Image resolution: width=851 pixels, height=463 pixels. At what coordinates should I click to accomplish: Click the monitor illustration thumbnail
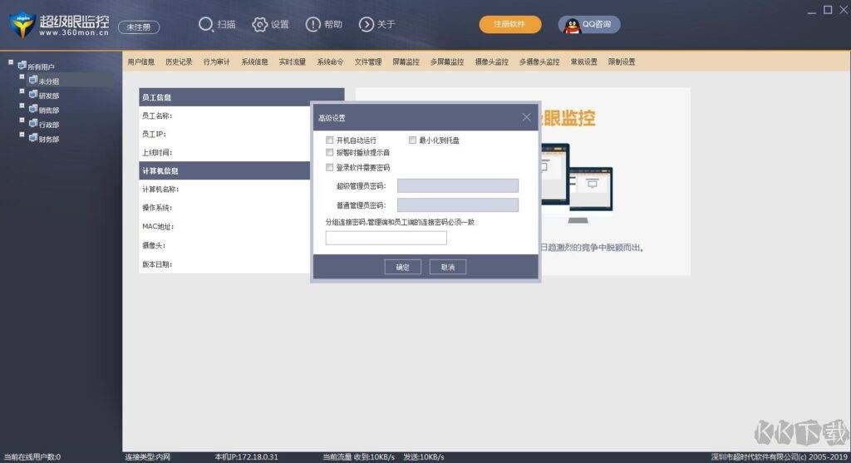click(577, 184)
